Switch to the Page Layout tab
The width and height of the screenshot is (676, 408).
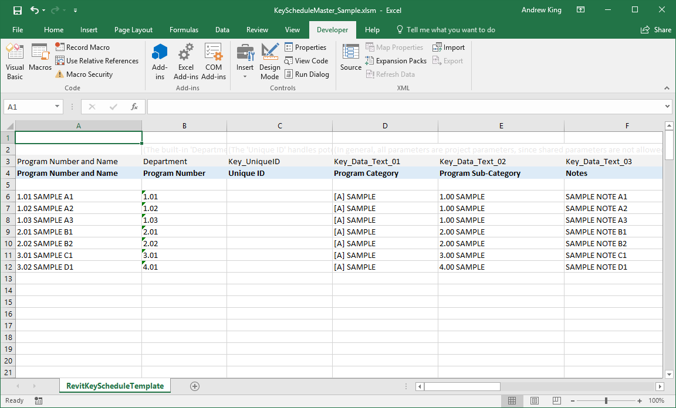pos(133,30)
